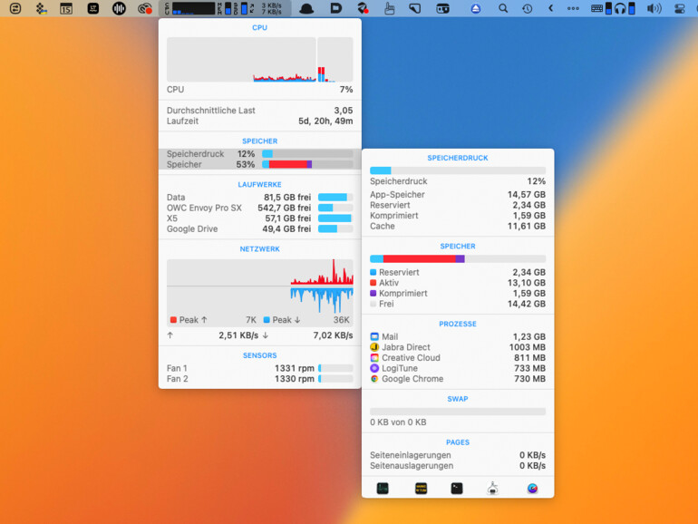The height and width of the screenshot is (524, 698).
Task: Click the Frei 14,42 GB value
Action: 526,304
